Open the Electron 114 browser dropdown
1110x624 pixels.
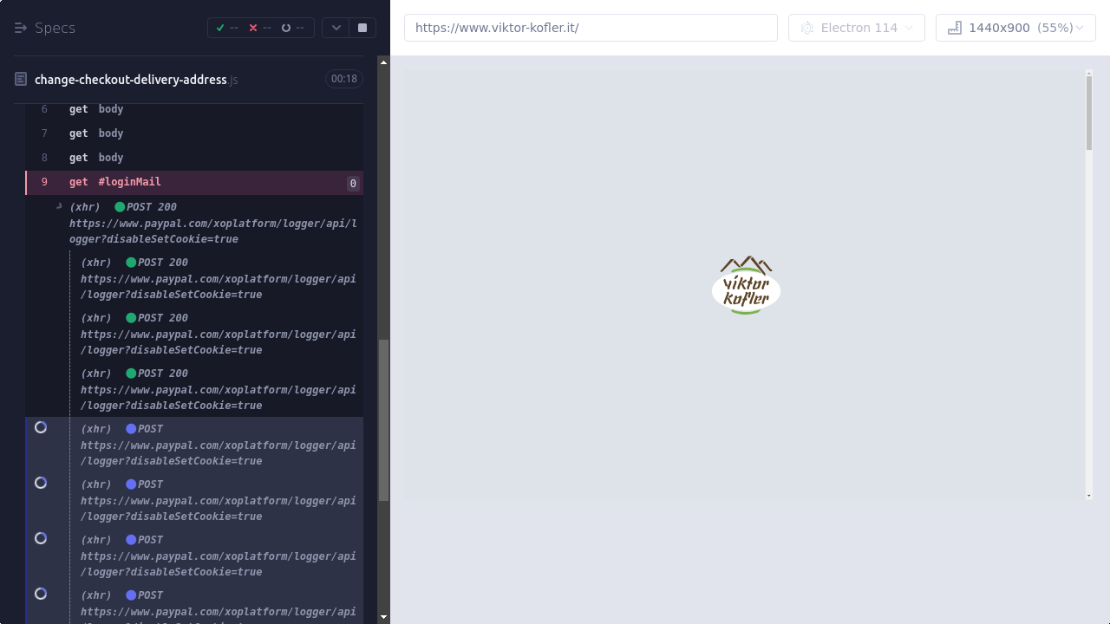[x=856, y=28]
